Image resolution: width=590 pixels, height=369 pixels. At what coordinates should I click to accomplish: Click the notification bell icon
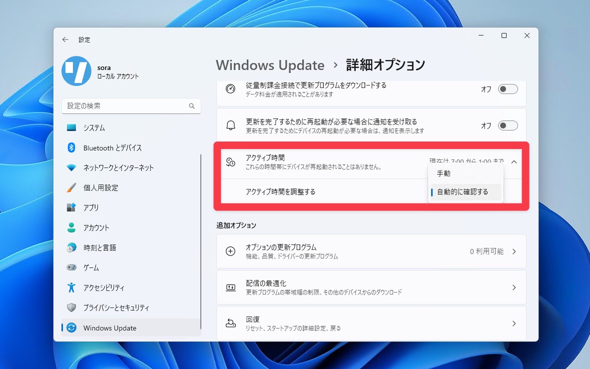[x=231, y=125]
